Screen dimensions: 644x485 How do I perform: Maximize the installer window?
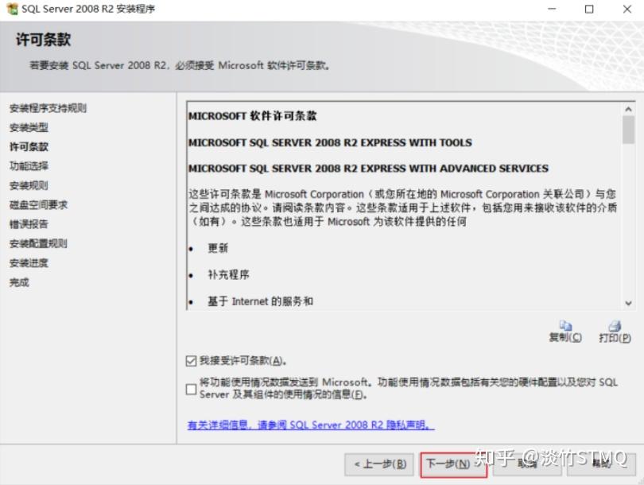pos(589,9)
